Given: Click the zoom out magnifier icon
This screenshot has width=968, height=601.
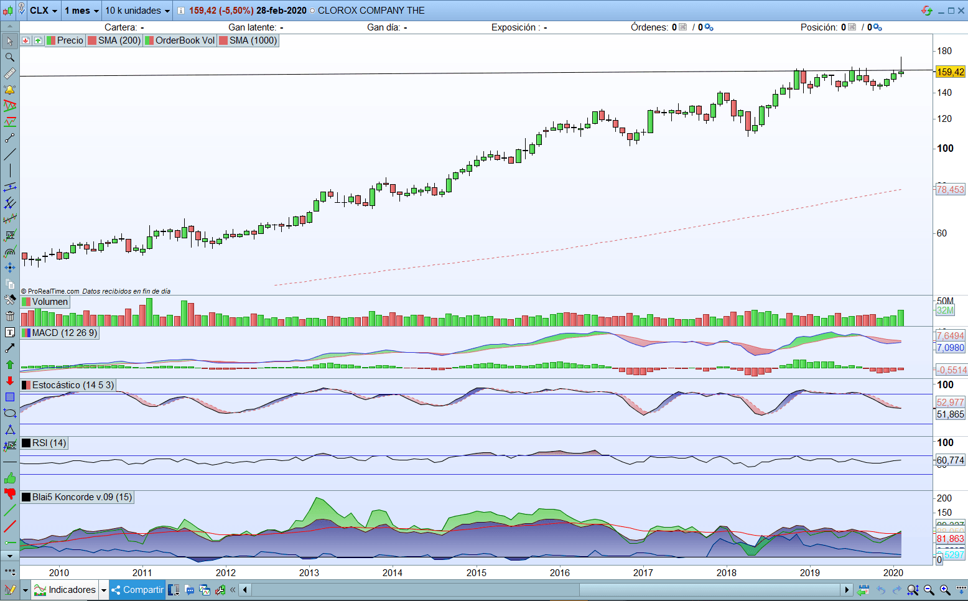Looking at the screenshot, I should [929, 590].
